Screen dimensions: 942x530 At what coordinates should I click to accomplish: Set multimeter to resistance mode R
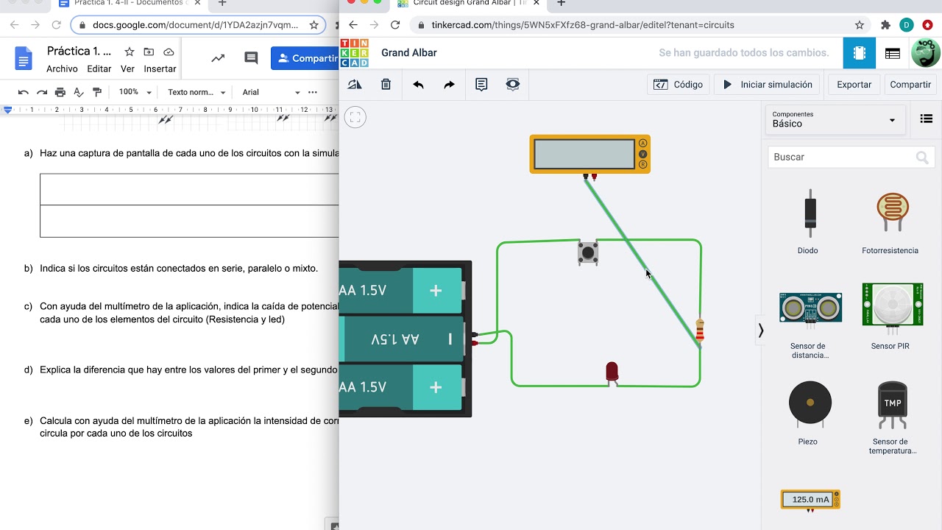click(642, 164)
